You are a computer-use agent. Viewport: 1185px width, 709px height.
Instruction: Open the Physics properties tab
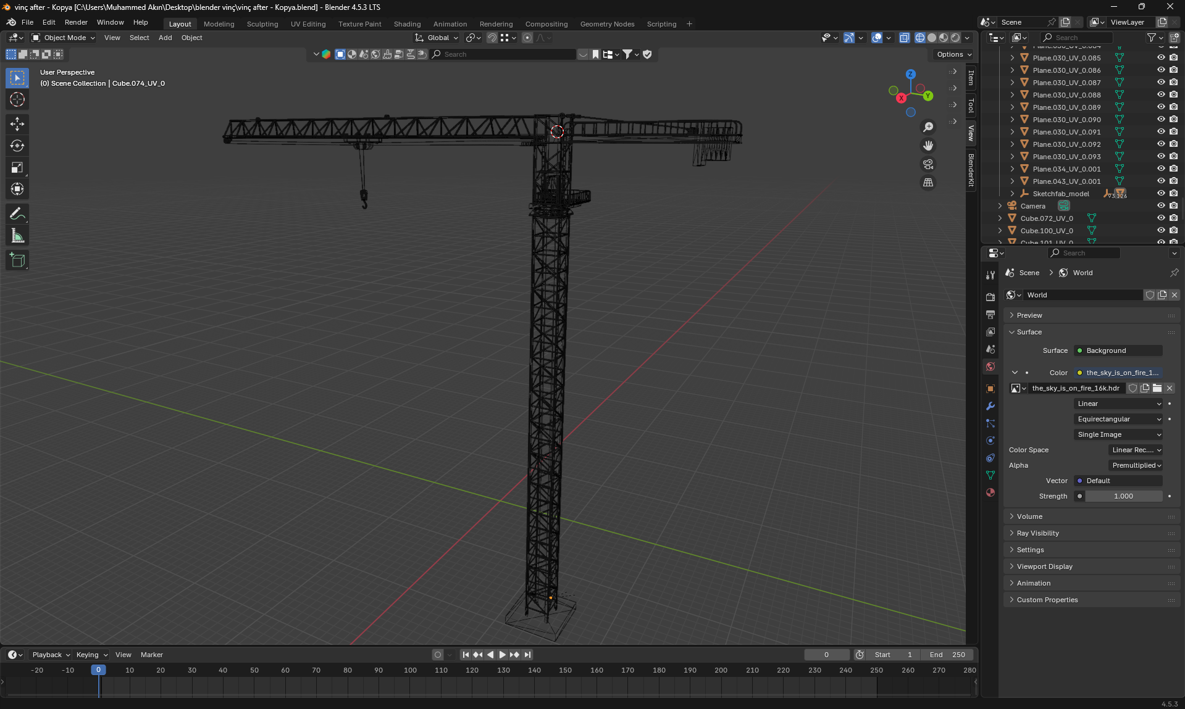(x=990, y=441)
